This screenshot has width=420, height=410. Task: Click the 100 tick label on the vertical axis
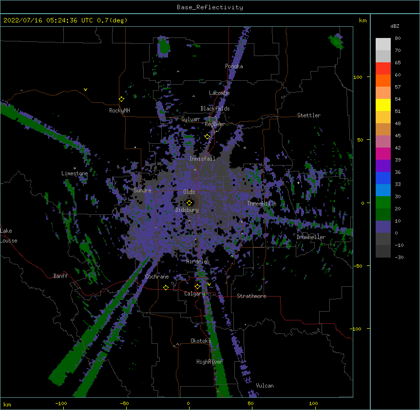click(x=358, y=77)
